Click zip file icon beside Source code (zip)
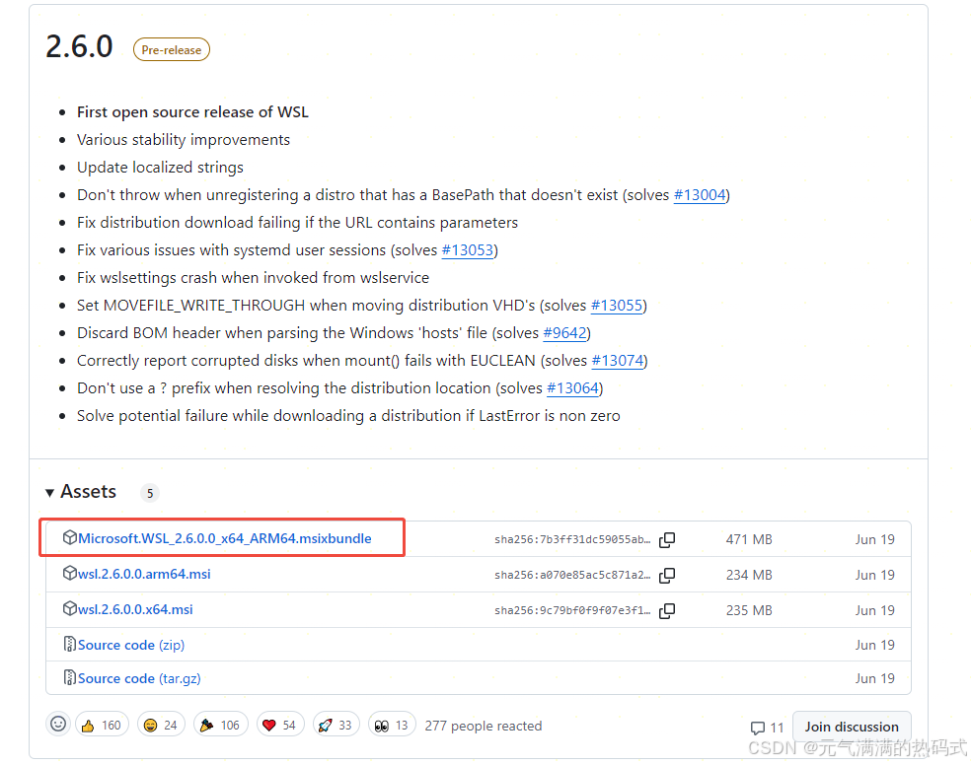The width and height of the screenshot is (971, 765). (x=70, y=644)
